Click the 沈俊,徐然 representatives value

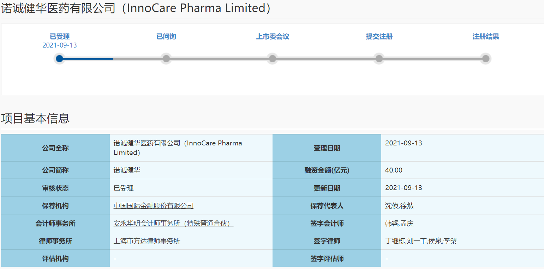click(399, 206)
